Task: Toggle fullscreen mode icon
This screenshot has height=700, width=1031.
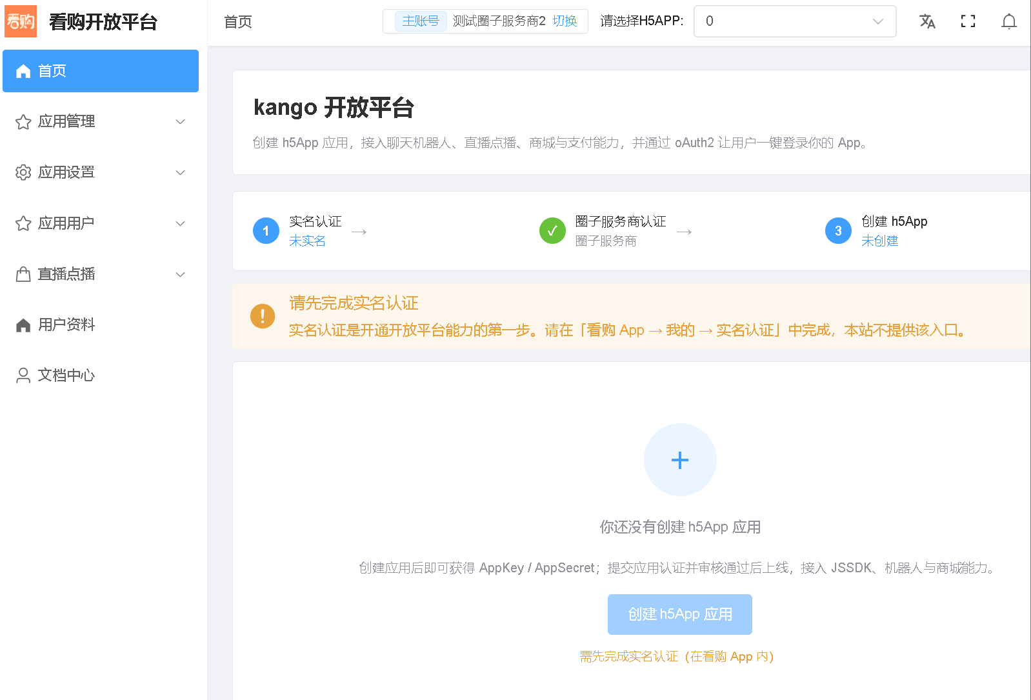Action: point(968,21)
